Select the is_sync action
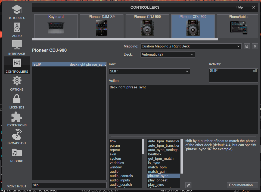Screen dimensions: 261x192 164,163
